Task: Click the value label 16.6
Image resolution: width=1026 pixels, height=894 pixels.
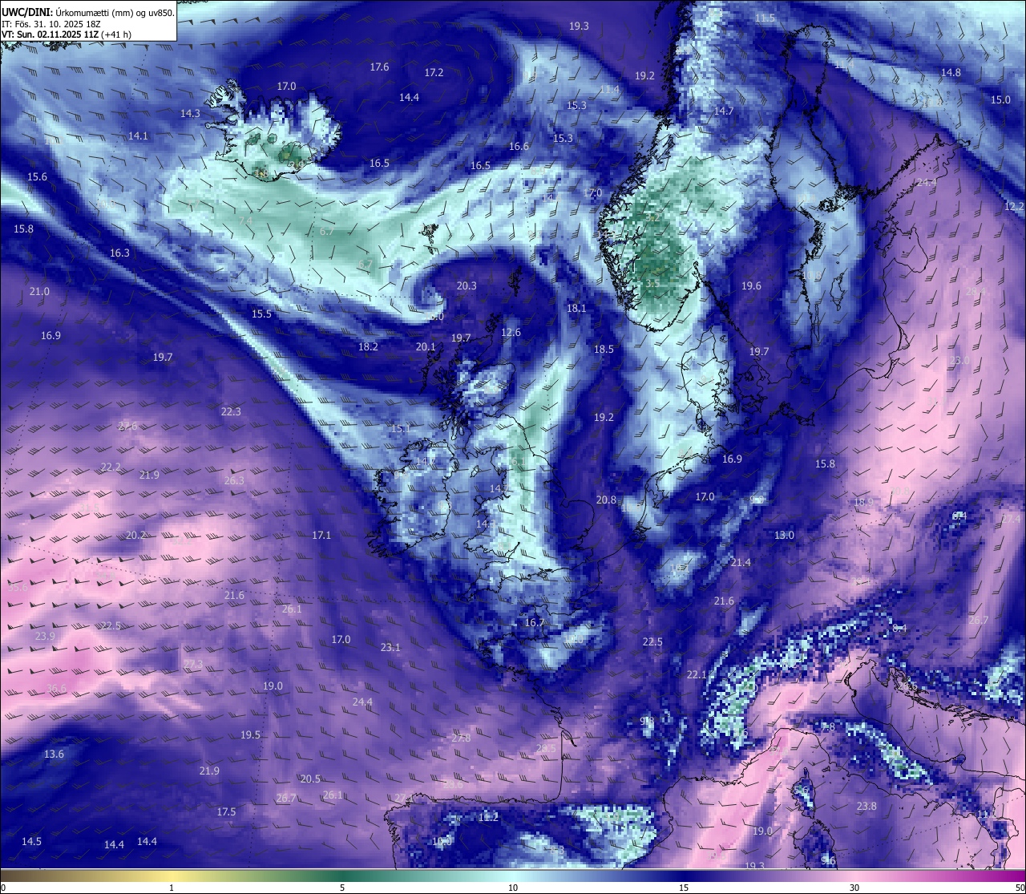Action: click(519, 146)
